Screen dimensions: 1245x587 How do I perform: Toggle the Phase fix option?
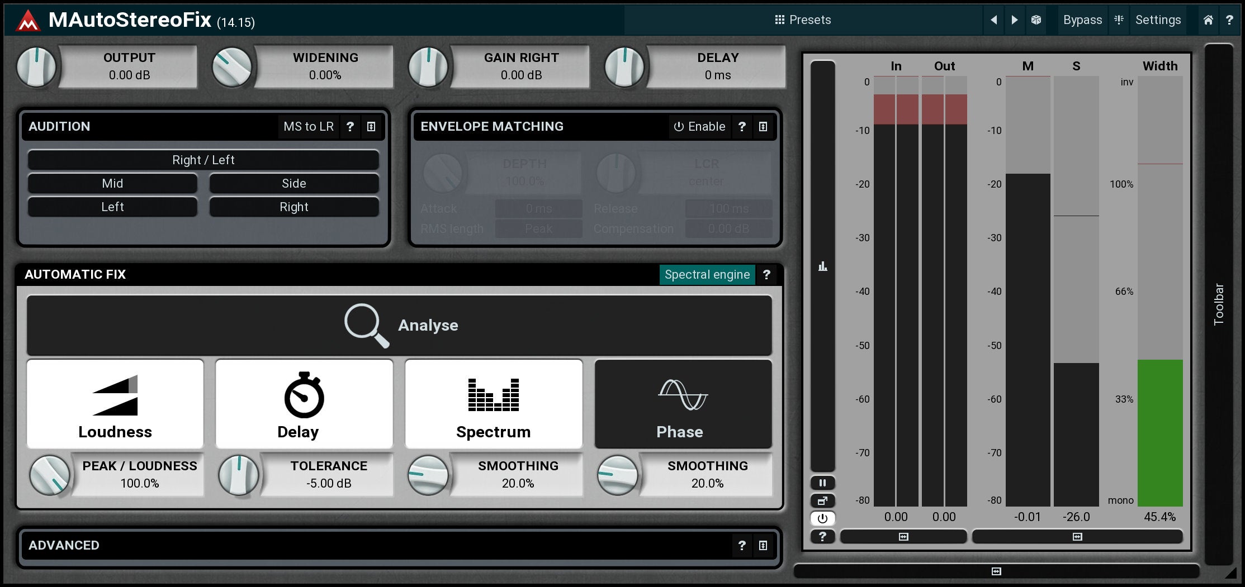[x=683, y=404]
